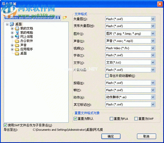The width and height of the screenshot is (164, 143).
Task: Open the 其它标记 format dropdown
Action: click(x=153, y=104)
